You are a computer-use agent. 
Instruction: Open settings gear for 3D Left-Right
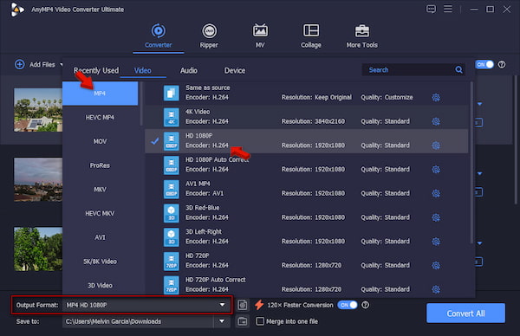[x=436, y=242]
